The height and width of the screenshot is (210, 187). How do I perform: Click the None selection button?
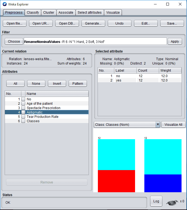point(36,84)
